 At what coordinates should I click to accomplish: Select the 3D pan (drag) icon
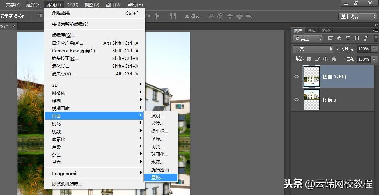[230, 16]
